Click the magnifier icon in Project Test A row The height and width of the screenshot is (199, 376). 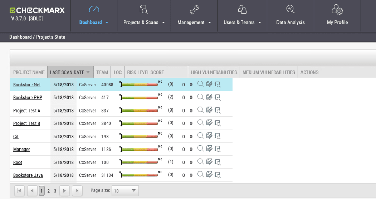click(201, 110)
